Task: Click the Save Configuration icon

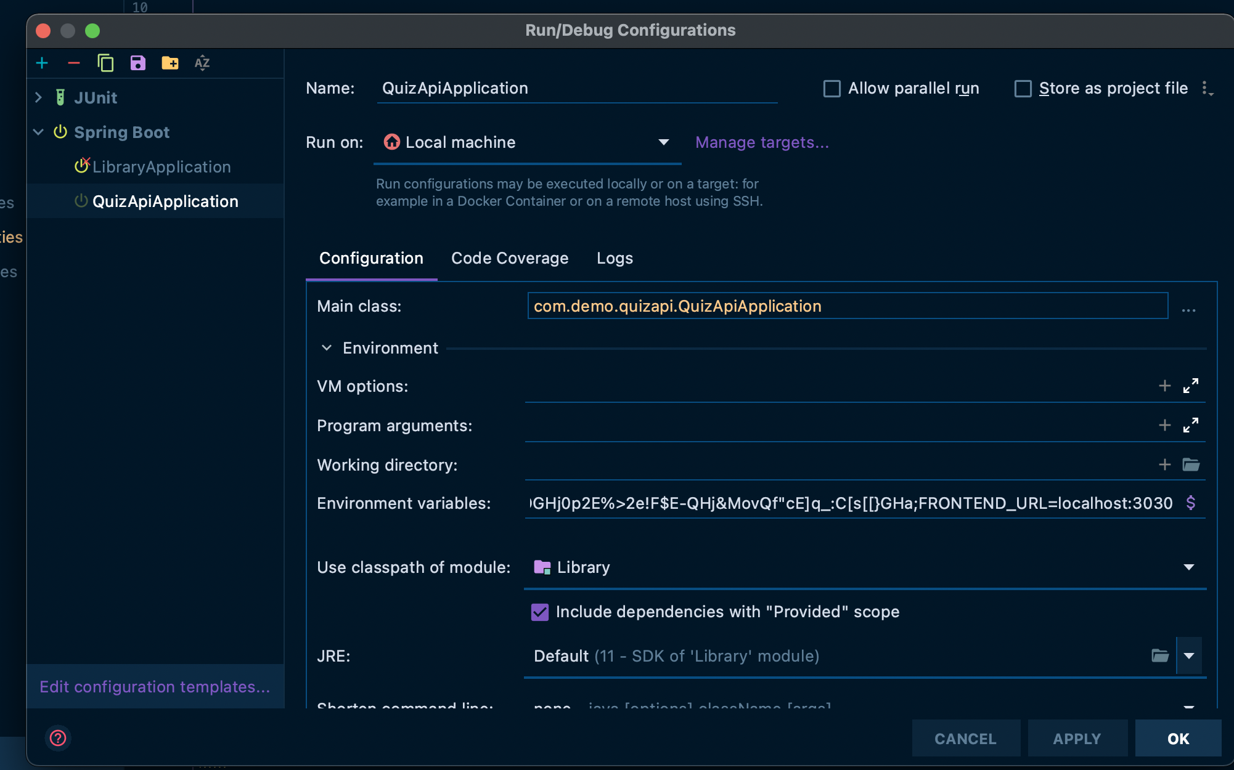Action: click(137, 63)
